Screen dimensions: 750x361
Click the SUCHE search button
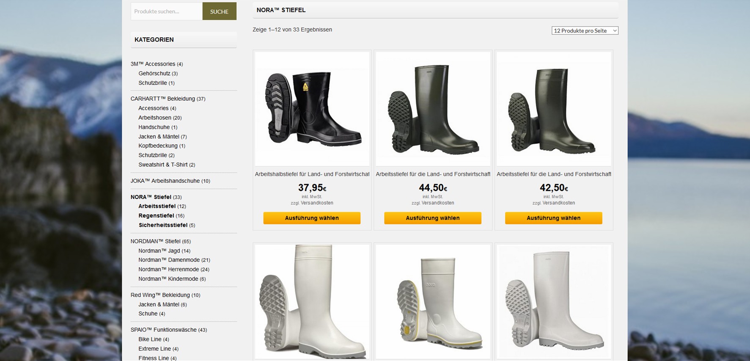click(219, 11)
